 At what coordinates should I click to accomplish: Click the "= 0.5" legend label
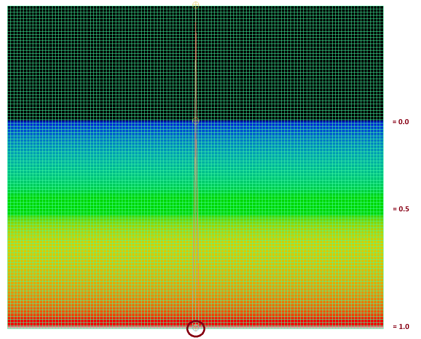pos(401,209)
